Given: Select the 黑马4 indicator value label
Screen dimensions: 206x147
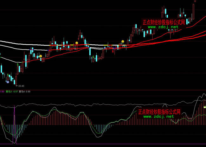Looking at the screenshot, I should point(25,92).
